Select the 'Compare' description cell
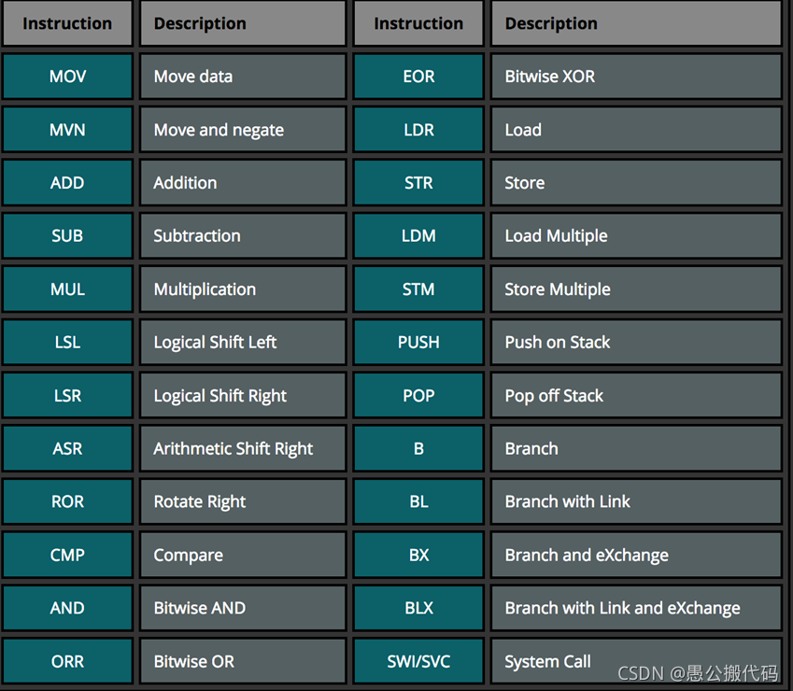 [x=243, y=555]
